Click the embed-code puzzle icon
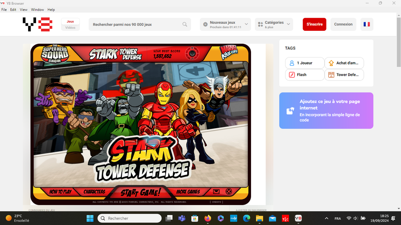Screen dimensions: 401x225 [x=290, y=111]
